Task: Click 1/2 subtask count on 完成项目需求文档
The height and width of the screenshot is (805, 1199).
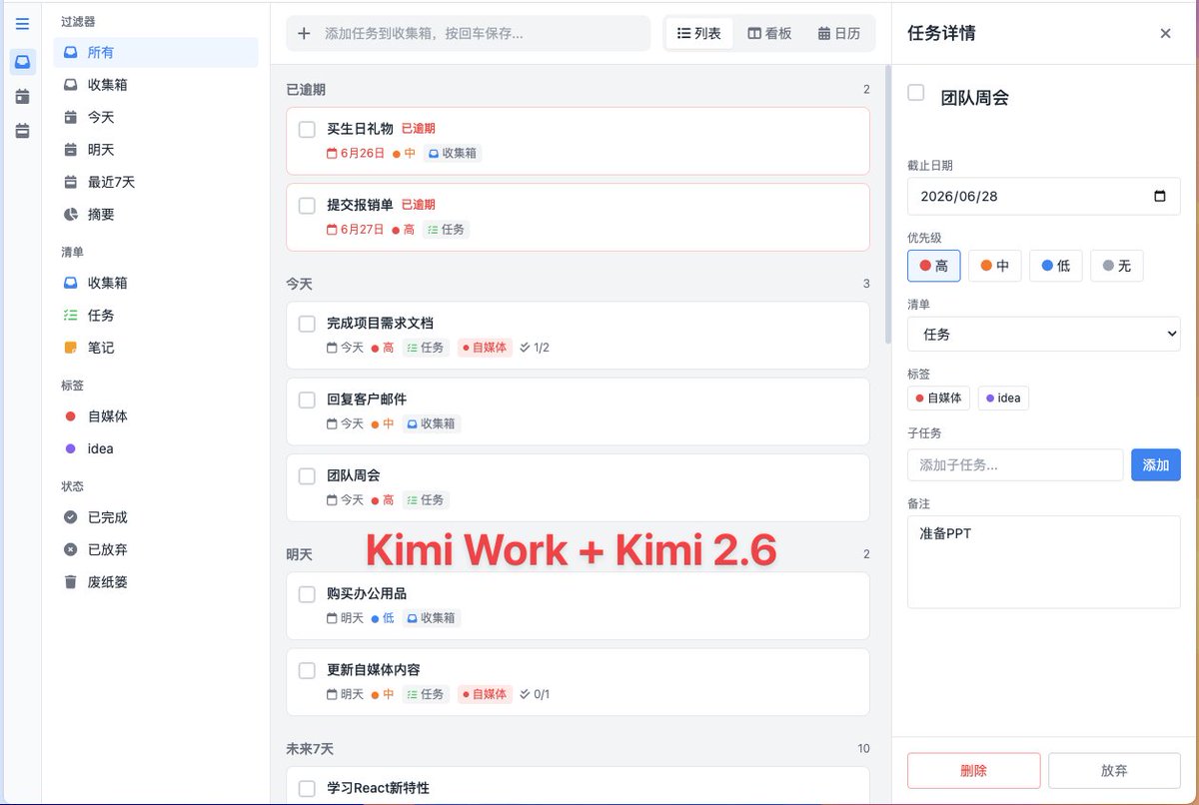Action: click(535, 348)
